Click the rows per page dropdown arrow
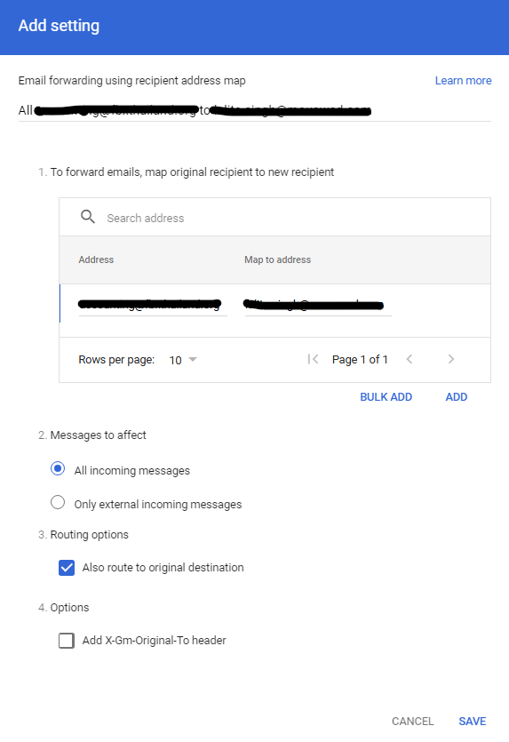The image size is (509, 742). click(193, 360)
